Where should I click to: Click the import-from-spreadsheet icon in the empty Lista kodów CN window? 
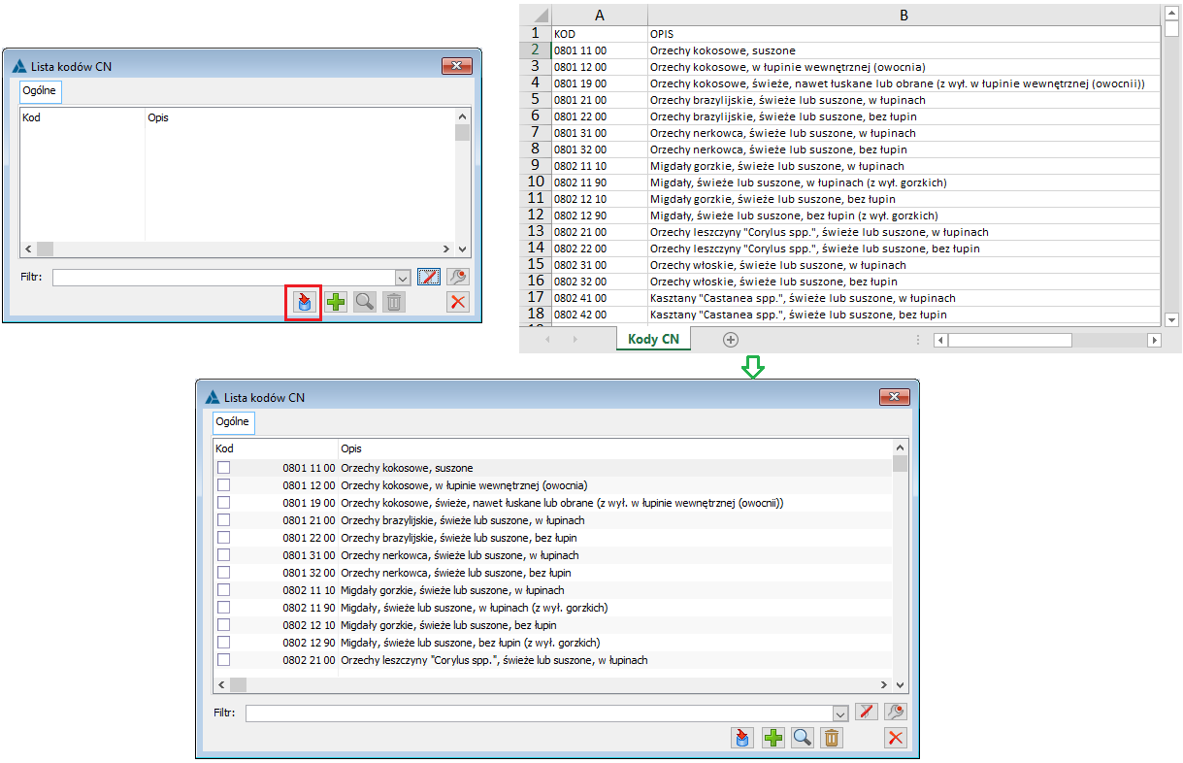pyautogui.click(x=305, y=302)
